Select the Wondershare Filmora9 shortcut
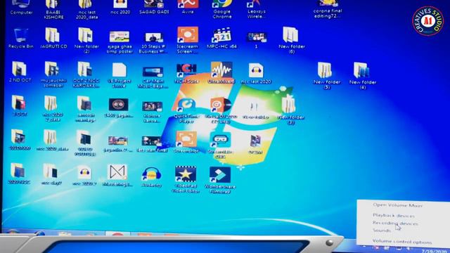Screen dimensions: 450x253 click(x=220, y=180)
